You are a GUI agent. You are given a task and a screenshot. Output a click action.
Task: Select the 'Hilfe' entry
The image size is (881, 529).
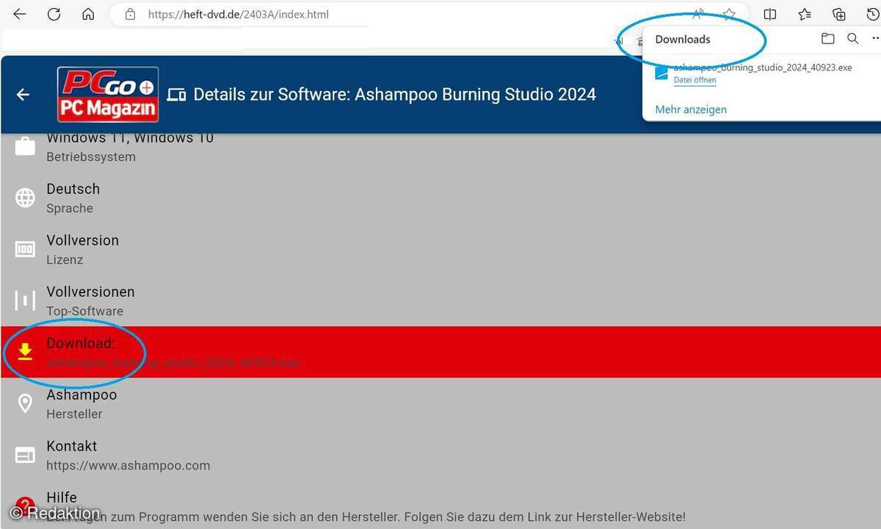tap(62, 497)
